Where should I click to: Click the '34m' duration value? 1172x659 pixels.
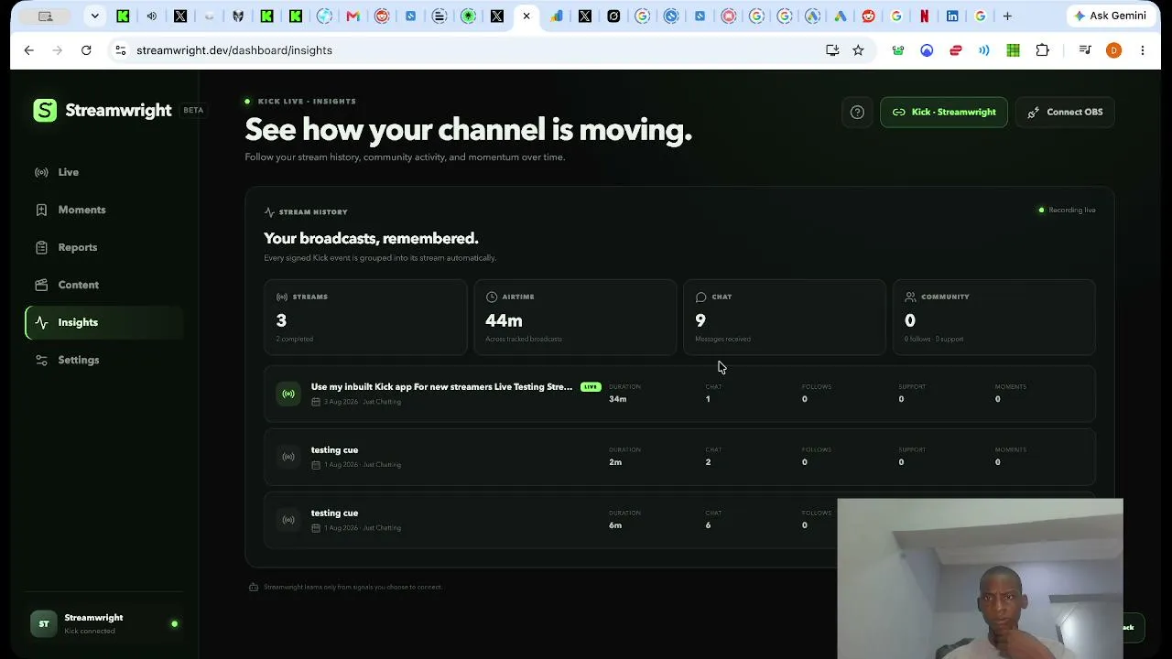(618, 399)
